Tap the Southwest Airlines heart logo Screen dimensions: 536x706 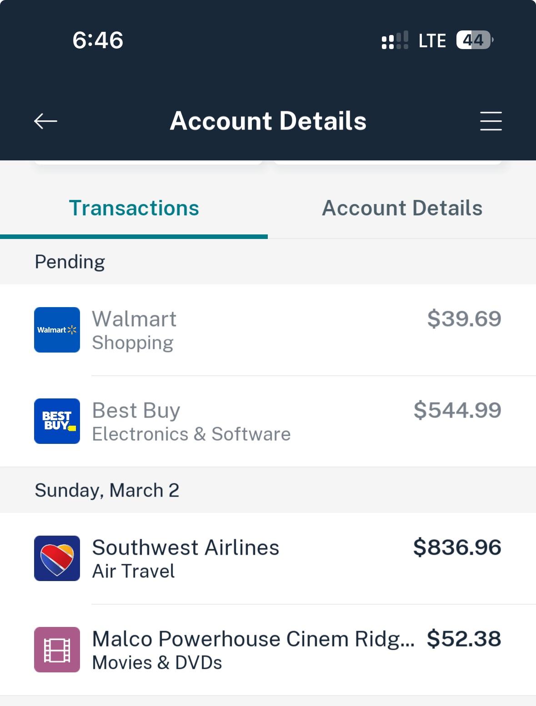pyautogui.click(x=57, y=558)
